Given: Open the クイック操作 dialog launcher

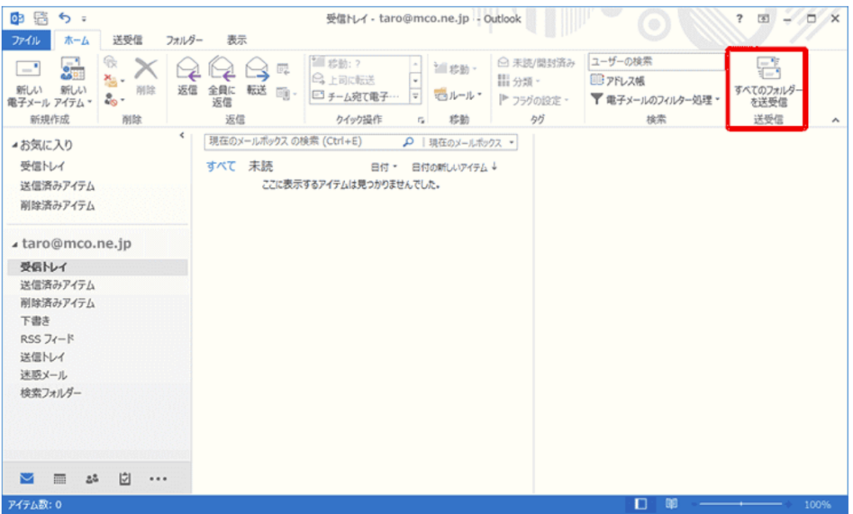Looking at the screenshot, I should click(x=421, y=120).
